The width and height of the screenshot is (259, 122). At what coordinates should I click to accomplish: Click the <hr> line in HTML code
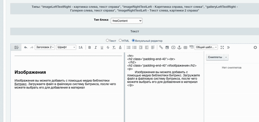click(130, 56)
